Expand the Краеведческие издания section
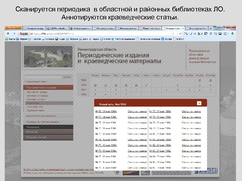The height and width of the screenshot is (181, 242). click(48, 116)
